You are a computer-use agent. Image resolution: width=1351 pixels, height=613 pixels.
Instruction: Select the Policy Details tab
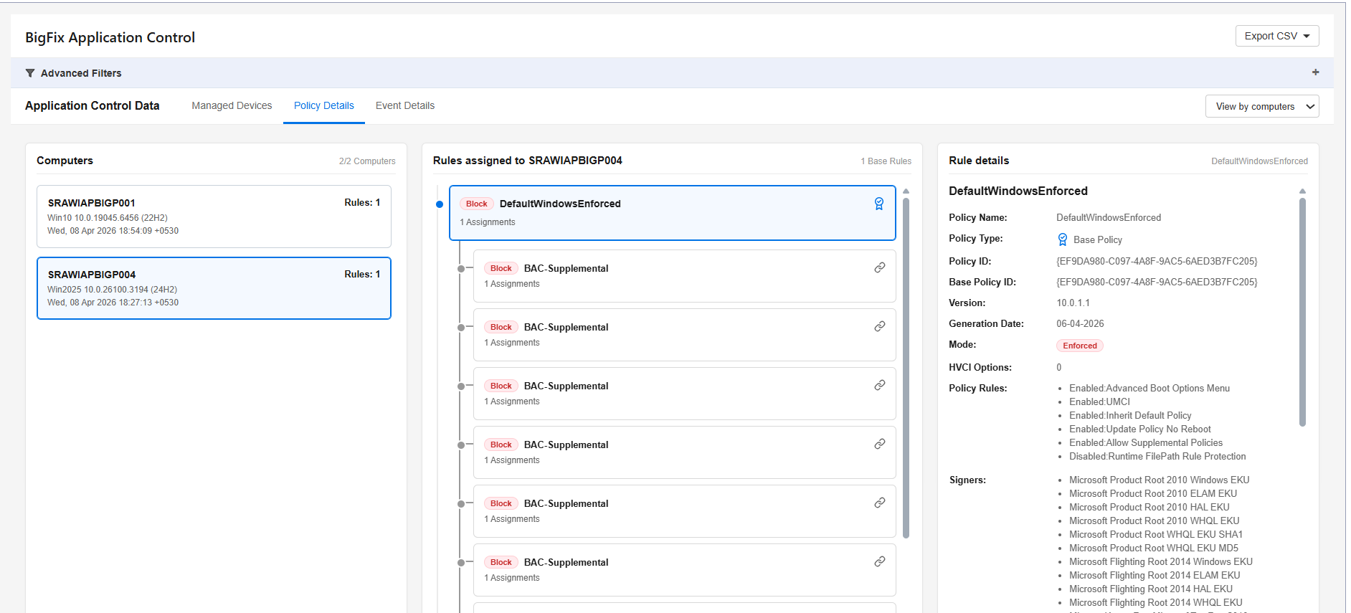click(x=323, y=105)
